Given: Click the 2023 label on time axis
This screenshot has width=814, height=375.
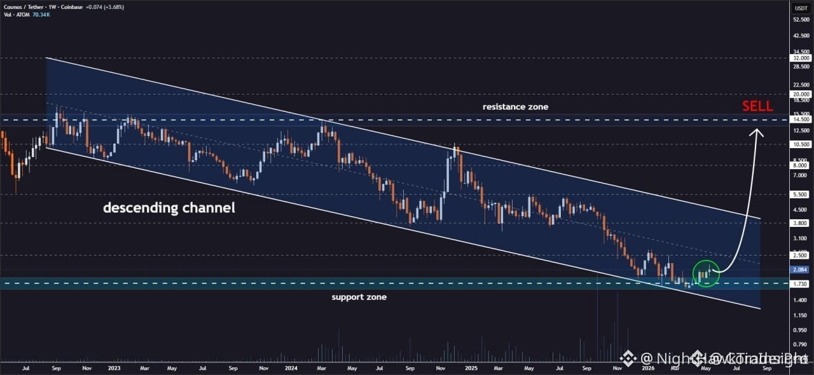Looking at the screenshot, I should tap(116, 367).
